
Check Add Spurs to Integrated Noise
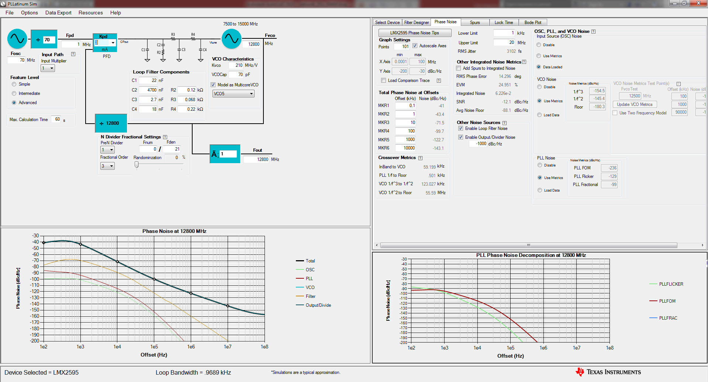tap(458, 68)
